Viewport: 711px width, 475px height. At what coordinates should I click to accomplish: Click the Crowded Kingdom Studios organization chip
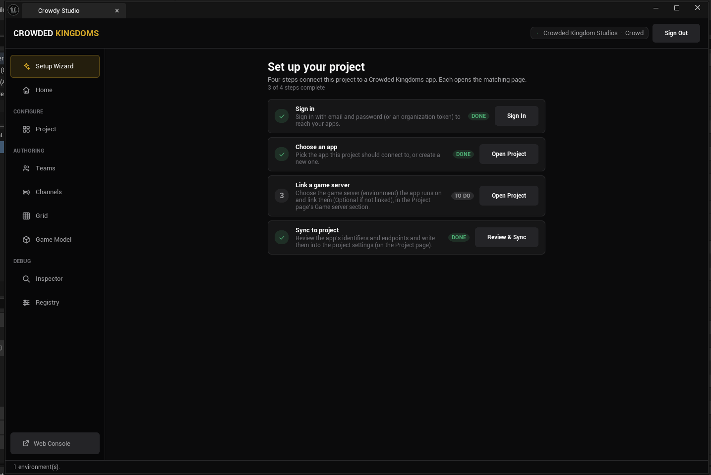click(590, 33)
